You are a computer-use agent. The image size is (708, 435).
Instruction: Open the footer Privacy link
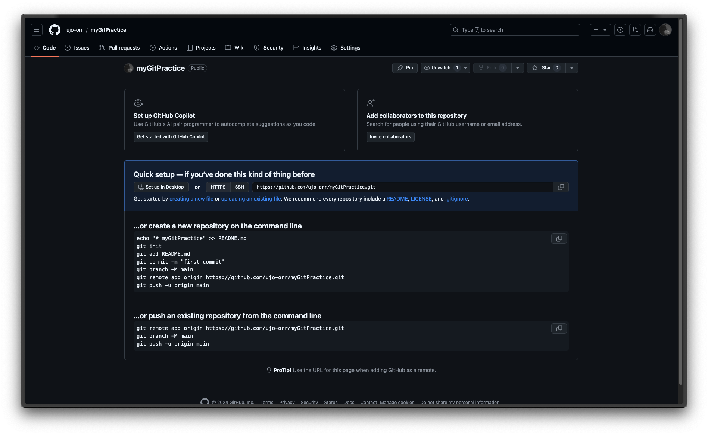point(287,402)
